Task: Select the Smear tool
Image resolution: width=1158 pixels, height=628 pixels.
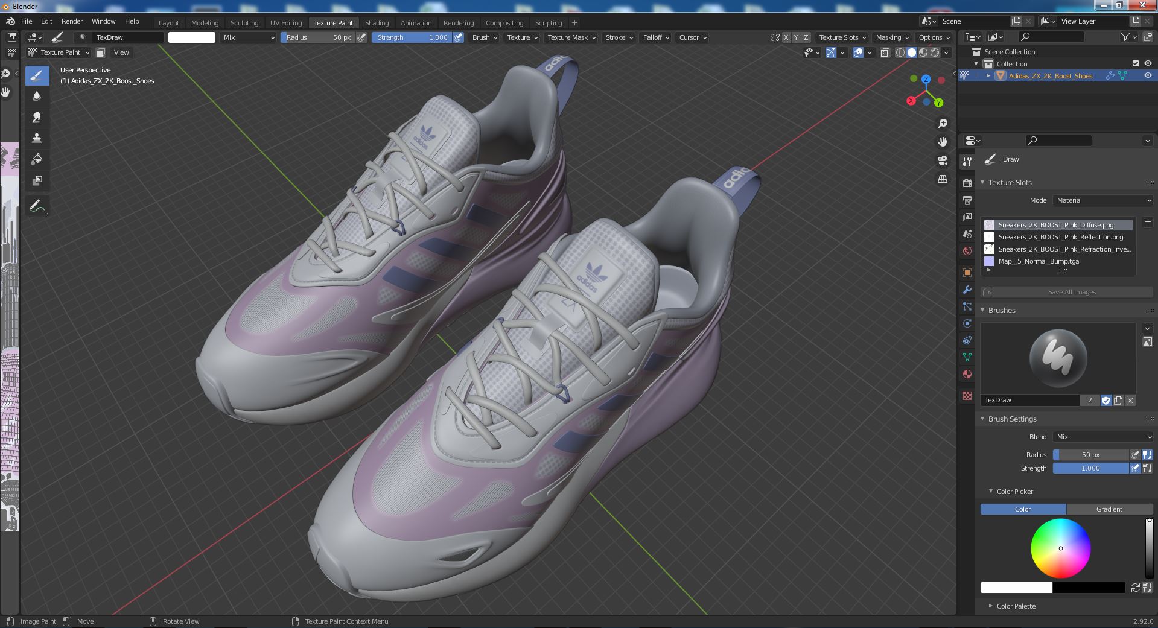Action: [37, 117]
